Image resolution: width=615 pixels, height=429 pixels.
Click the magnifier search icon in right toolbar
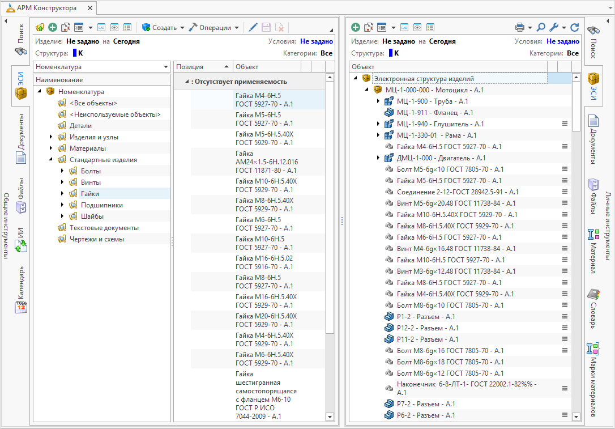pos(541,27)
